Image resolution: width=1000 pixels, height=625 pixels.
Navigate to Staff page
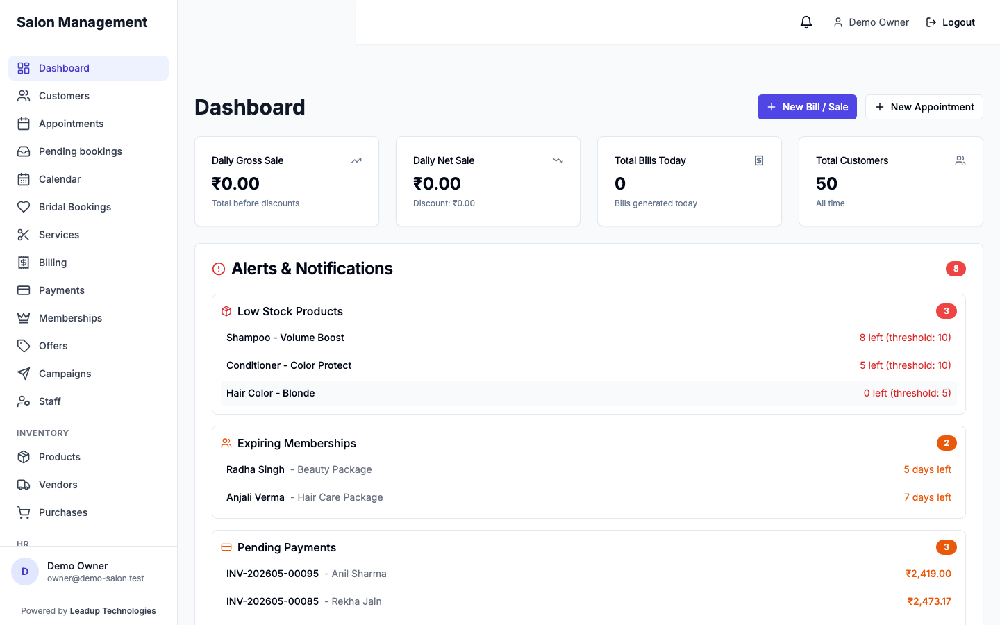click(x=88, y=401)
